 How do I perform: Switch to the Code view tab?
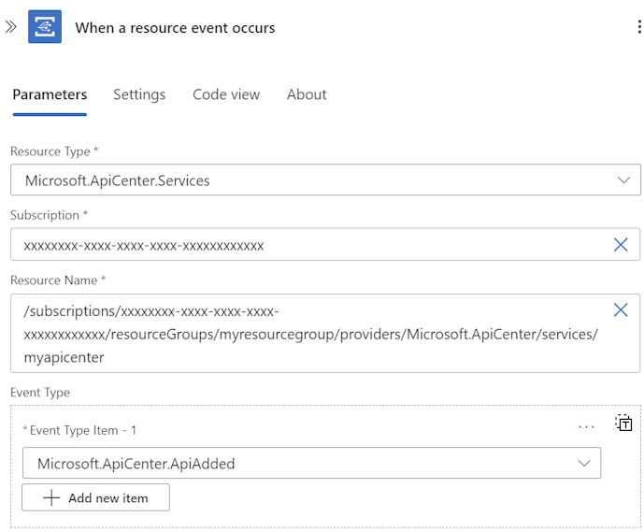(x=226, y=94)
